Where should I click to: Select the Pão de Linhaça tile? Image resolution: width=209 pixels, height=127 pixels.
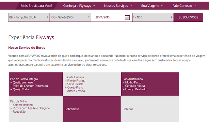coord(92,84)
